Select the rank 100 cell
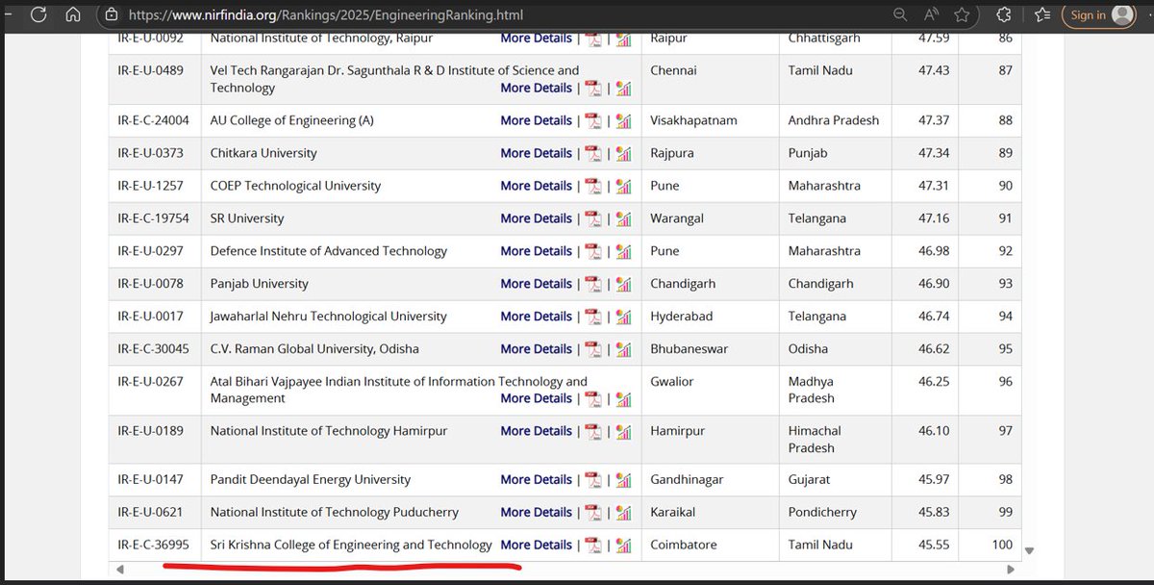Screen dimensions: 1154x585 pyautogui.click(x=1002, y=545)
